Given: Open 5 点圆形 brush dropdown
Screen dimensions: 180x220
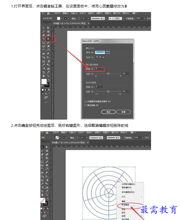Looking at the screenshot, I should tap(123, 19).
